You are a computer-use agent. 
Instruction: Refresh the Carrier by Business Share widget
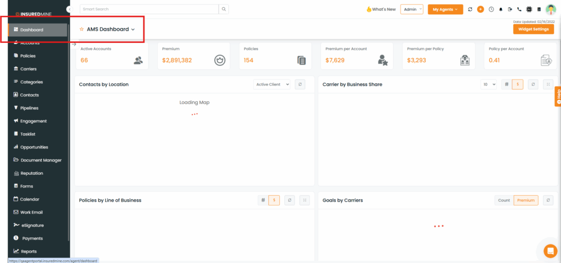point(533,84)
